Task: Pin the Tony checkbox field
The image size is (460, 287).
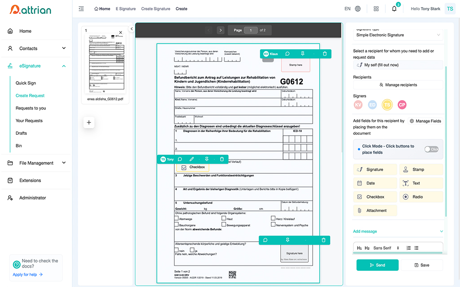Action: [207, 159]
